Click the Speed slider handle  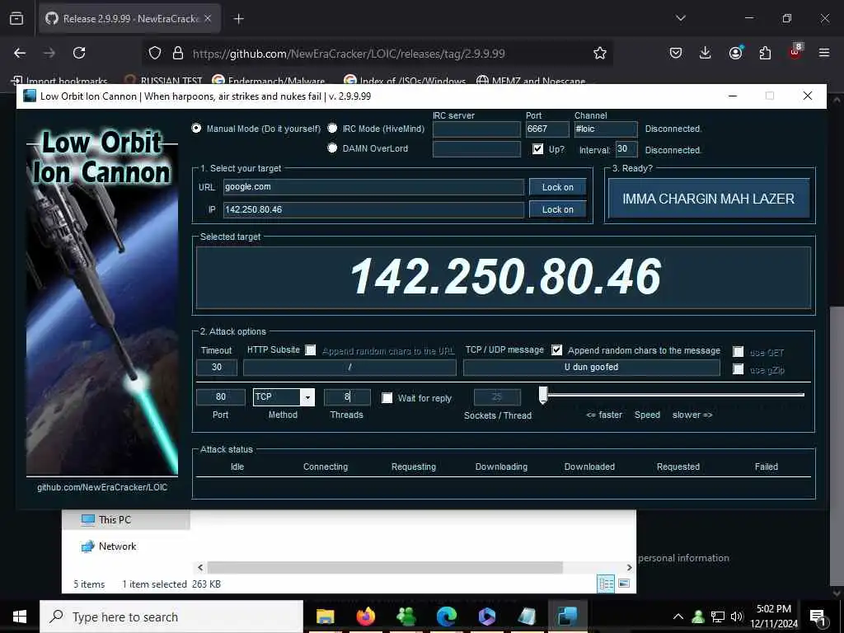point(543,395)
